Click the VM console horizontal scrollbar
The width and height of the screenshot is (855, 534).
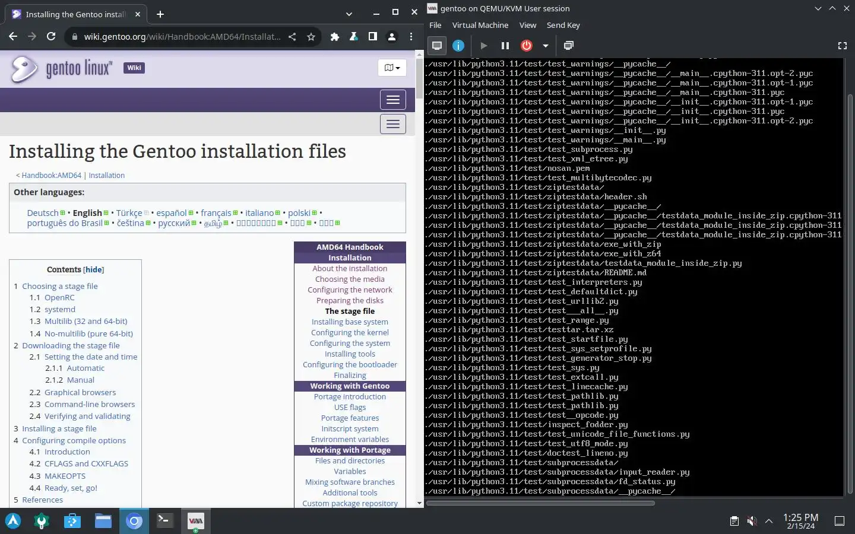(540, 503)
